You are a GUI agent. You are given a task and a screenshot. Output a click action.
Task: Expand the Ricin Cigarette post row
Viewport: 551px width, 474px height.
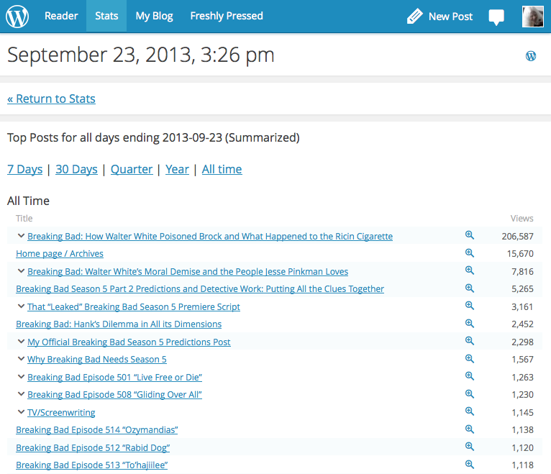pyautogui.click(x=21, y=236)
